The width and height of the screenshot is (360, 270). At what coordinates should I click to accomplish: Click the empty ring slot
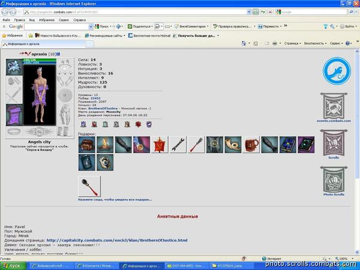[14, 132]
